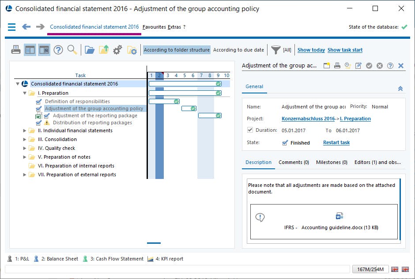The width and height of the screenshot is (415, 279).
Task: Expand the IV. Quality check folder
Action: (25, 148)
